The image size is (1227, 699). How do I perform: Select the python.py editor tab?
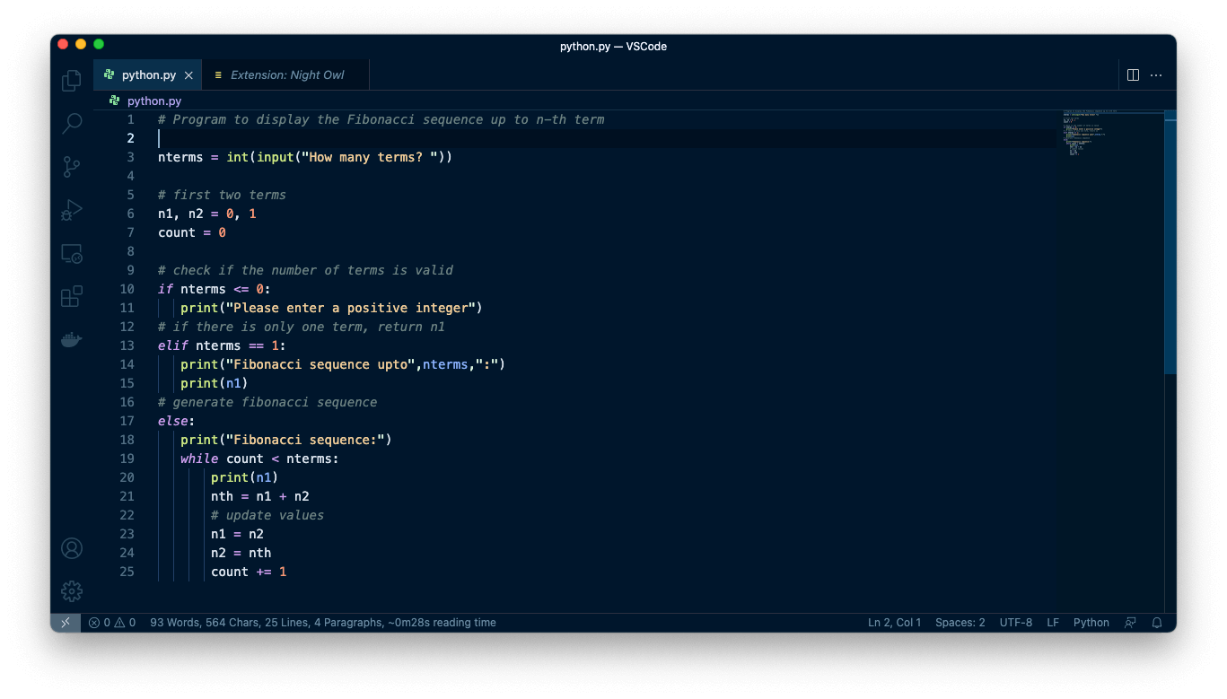pyautogui.click(x=148, y=75)
